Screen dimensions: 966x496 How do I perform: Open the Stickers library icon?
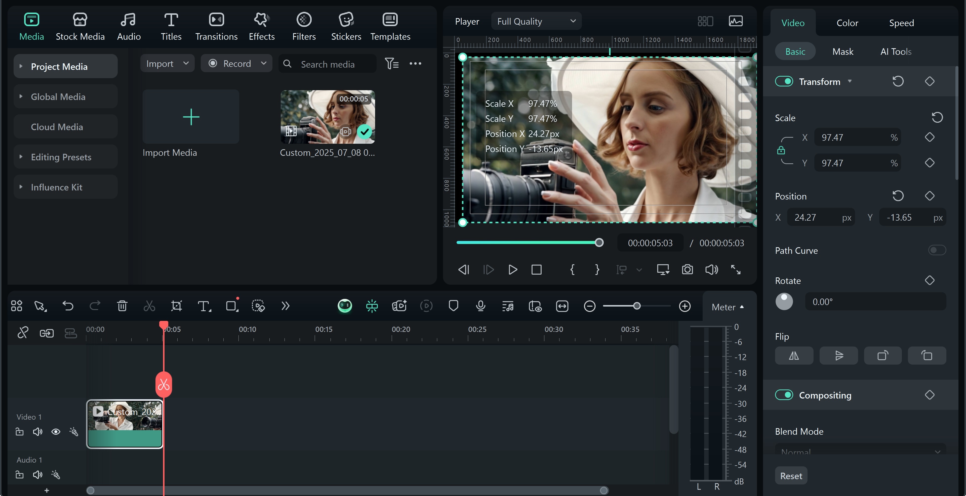pyautogui.click(x=346, y=20)
